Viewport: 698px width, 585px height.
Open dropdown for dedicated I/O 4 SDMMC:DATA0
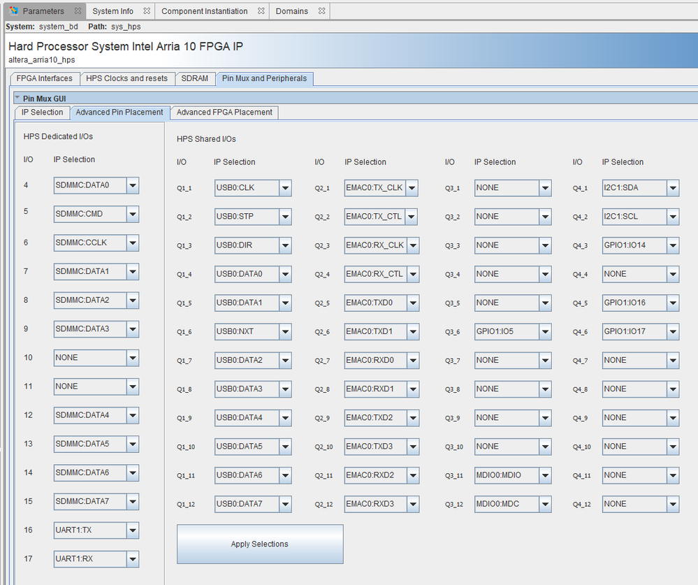[133, 185]
